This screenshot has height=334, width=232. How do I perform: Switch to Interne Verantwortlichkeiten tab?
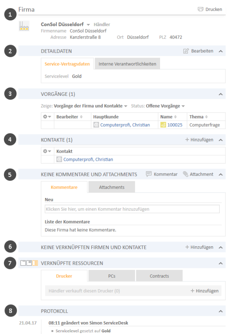click(127, 64)
